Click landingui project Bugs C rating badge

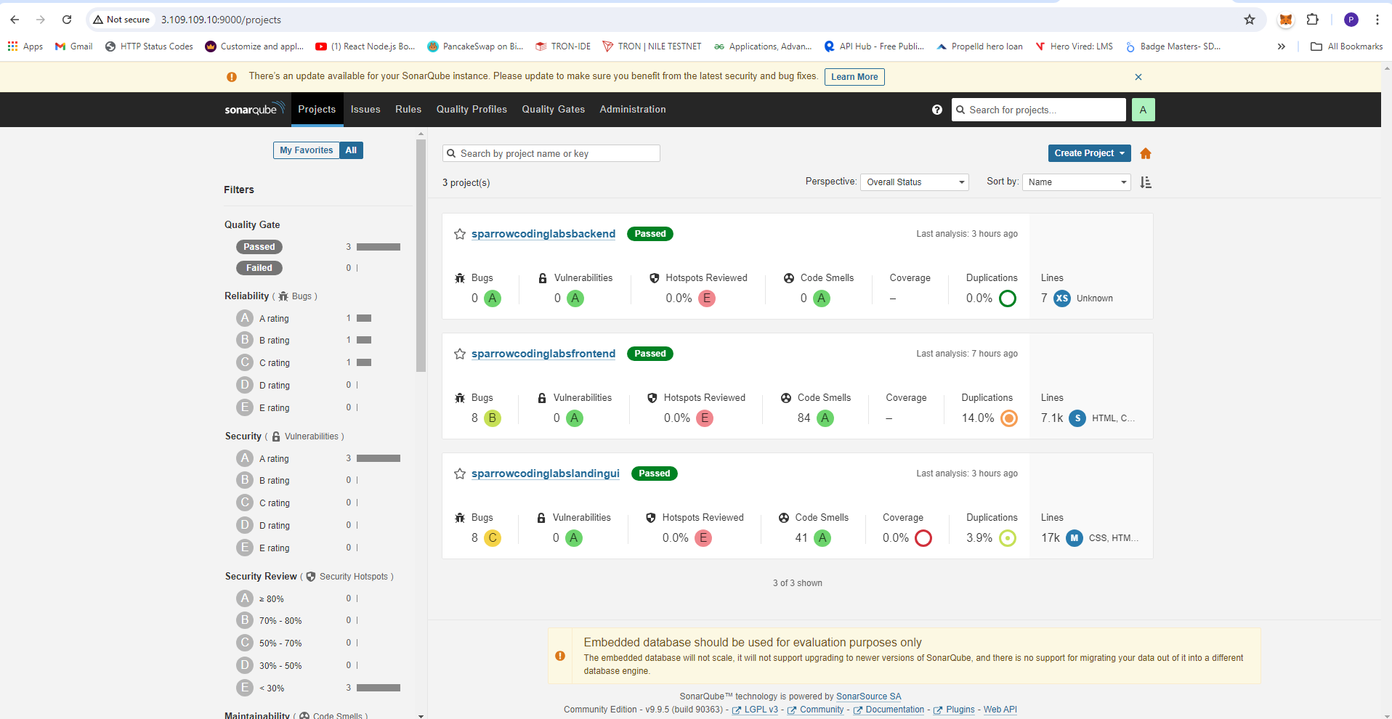(493, 538)
